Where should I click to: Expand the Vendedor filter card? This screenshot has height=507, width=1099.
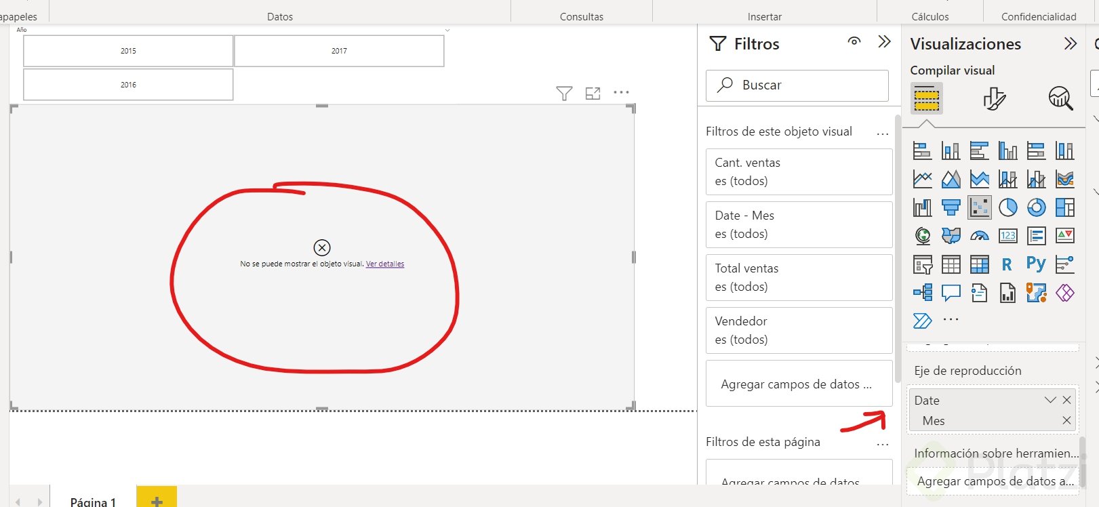coord(799,330)
